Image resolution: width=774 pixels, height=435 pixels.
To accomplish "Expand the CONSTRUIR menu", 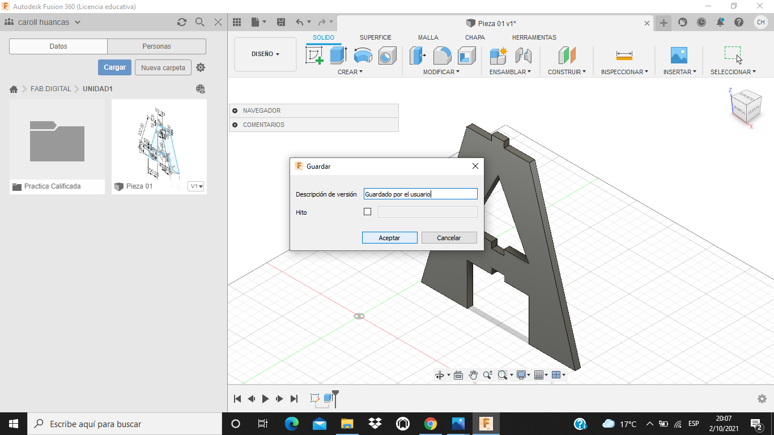I will pyautogui.click(x=567, y=72).
